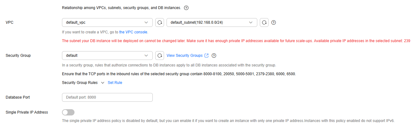The width and height of the screenshot is (416, 127).
Task: Refresh the default_vpc VPC list
Action: click(x=160, y=22)
